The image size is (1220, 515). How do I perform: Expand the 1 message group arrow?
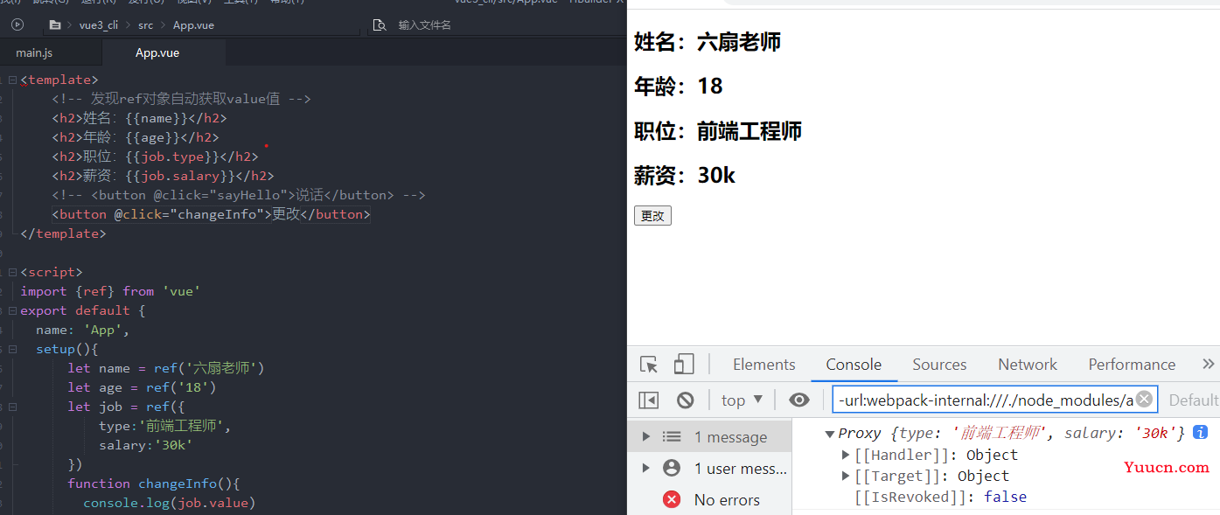pyautogui.click(x=646, y=436)
